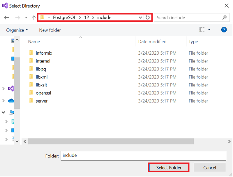This screenshot has height=177, width=233.
Task: Collapse the This PC tree node
Action: coord(3,112)
